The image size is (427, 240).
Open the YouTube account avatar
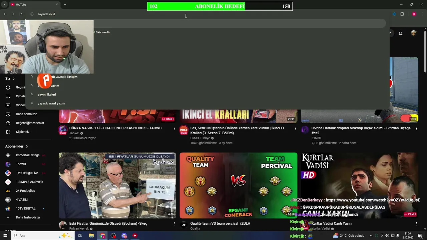[x=414, y=33]
